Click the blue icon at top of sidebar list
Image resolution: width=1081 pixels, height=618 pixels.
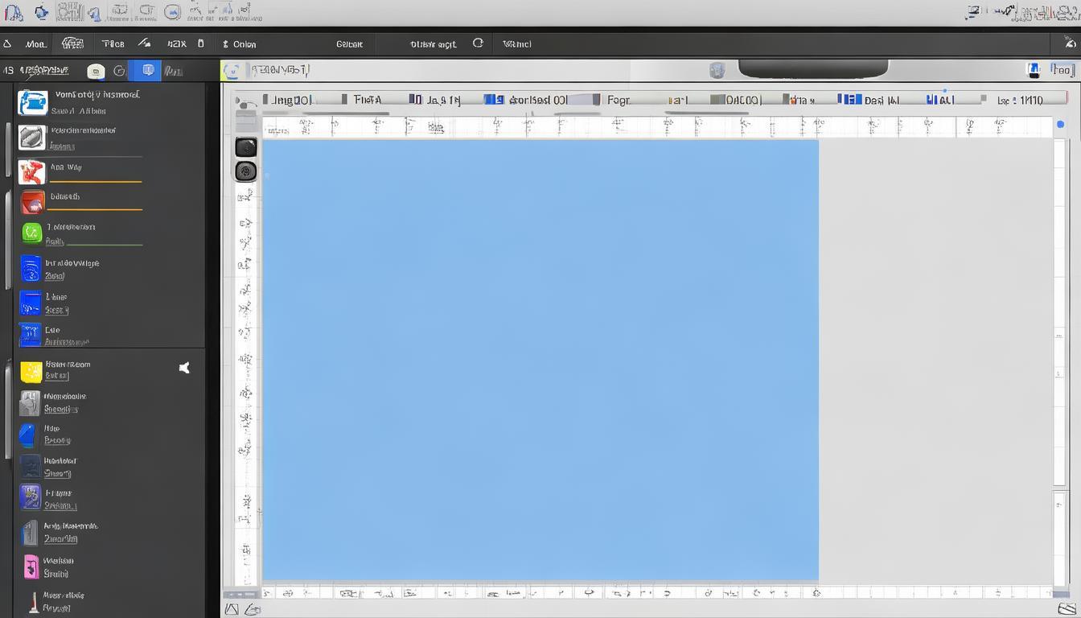(x=32, y=102)
